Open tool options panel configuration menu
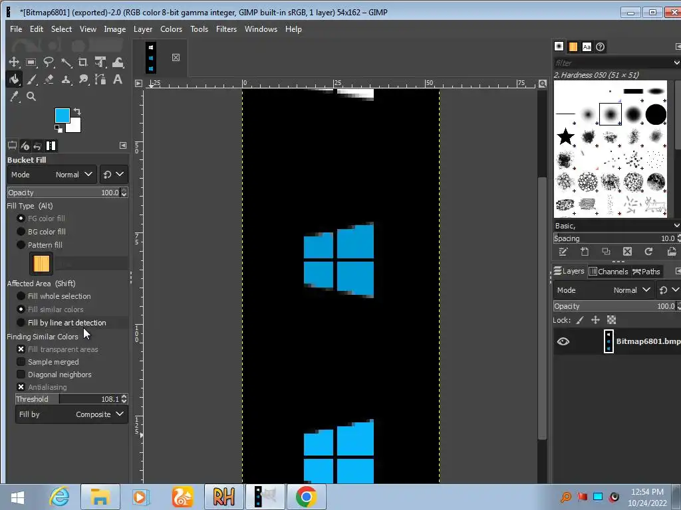Viewport: 681px width, 510px height. click(x=123, y=145)
